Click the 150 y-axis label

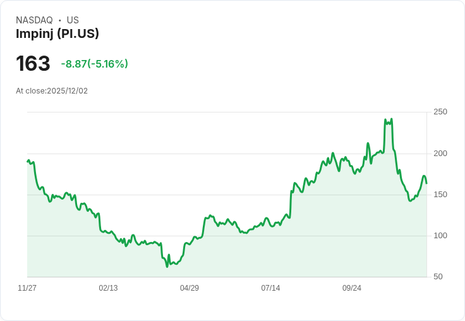[440, 195]
